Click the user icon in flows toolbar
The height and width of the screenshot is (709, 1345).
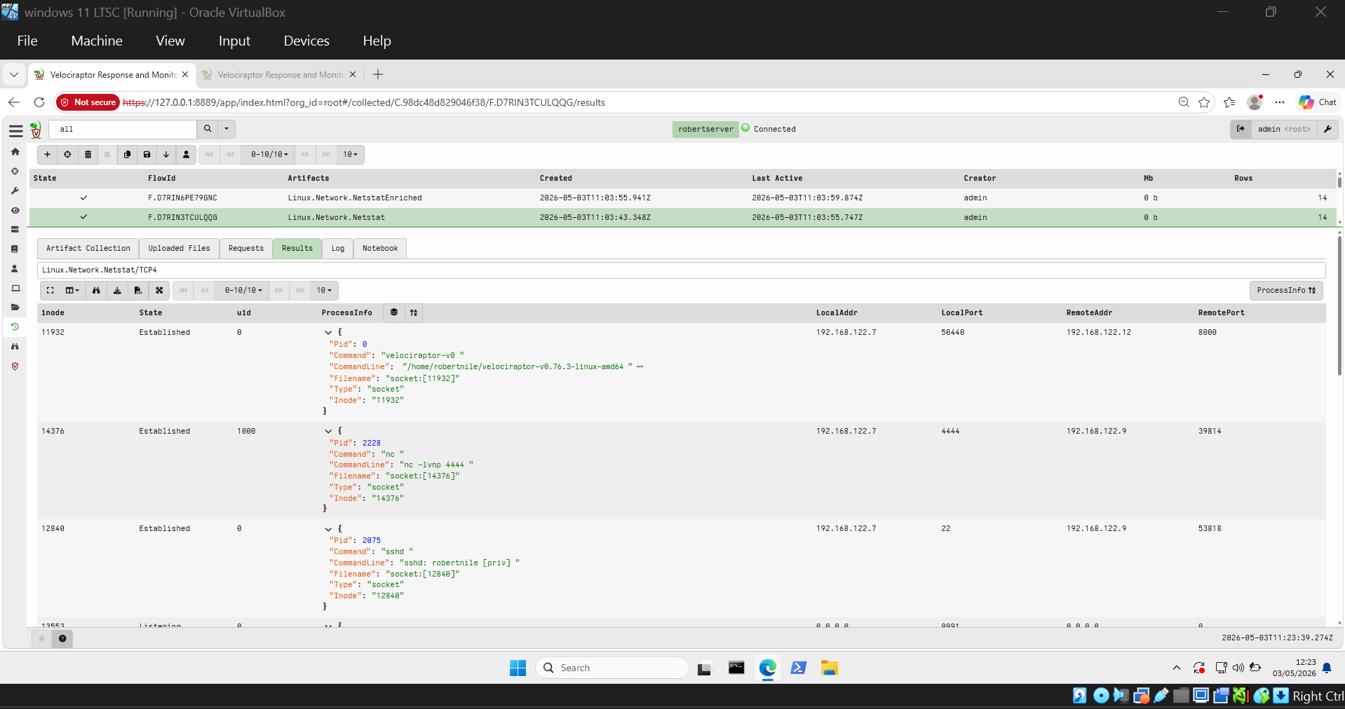[186, 154]
